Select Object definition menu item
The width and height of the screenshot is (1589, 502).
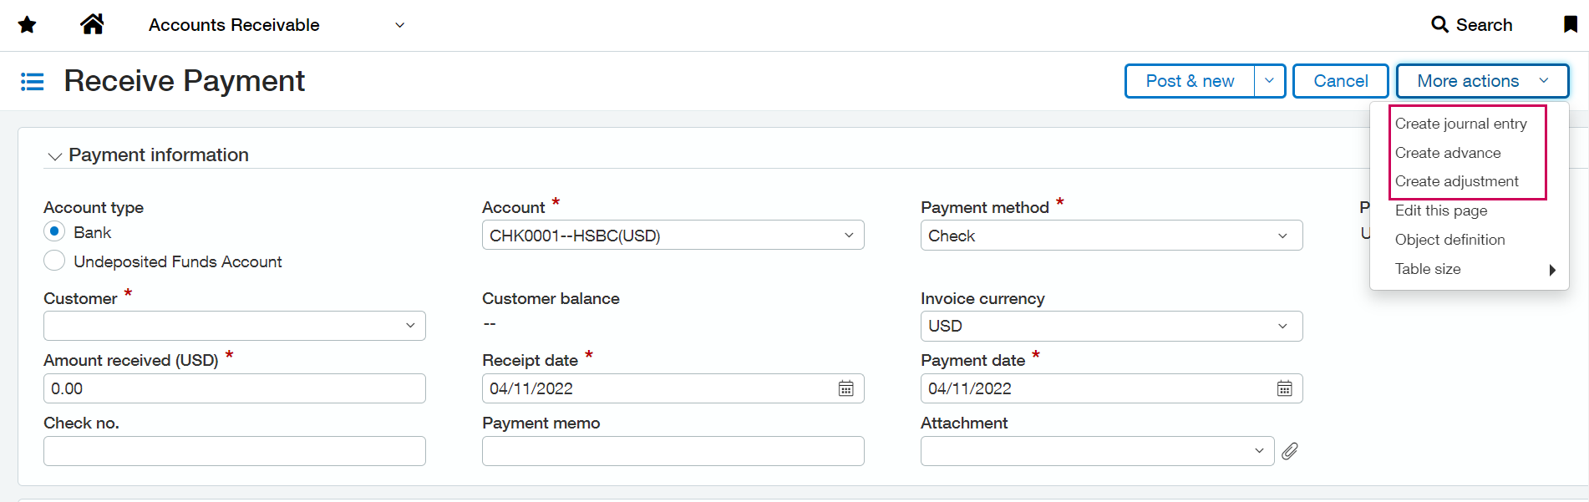(1449, 240)
